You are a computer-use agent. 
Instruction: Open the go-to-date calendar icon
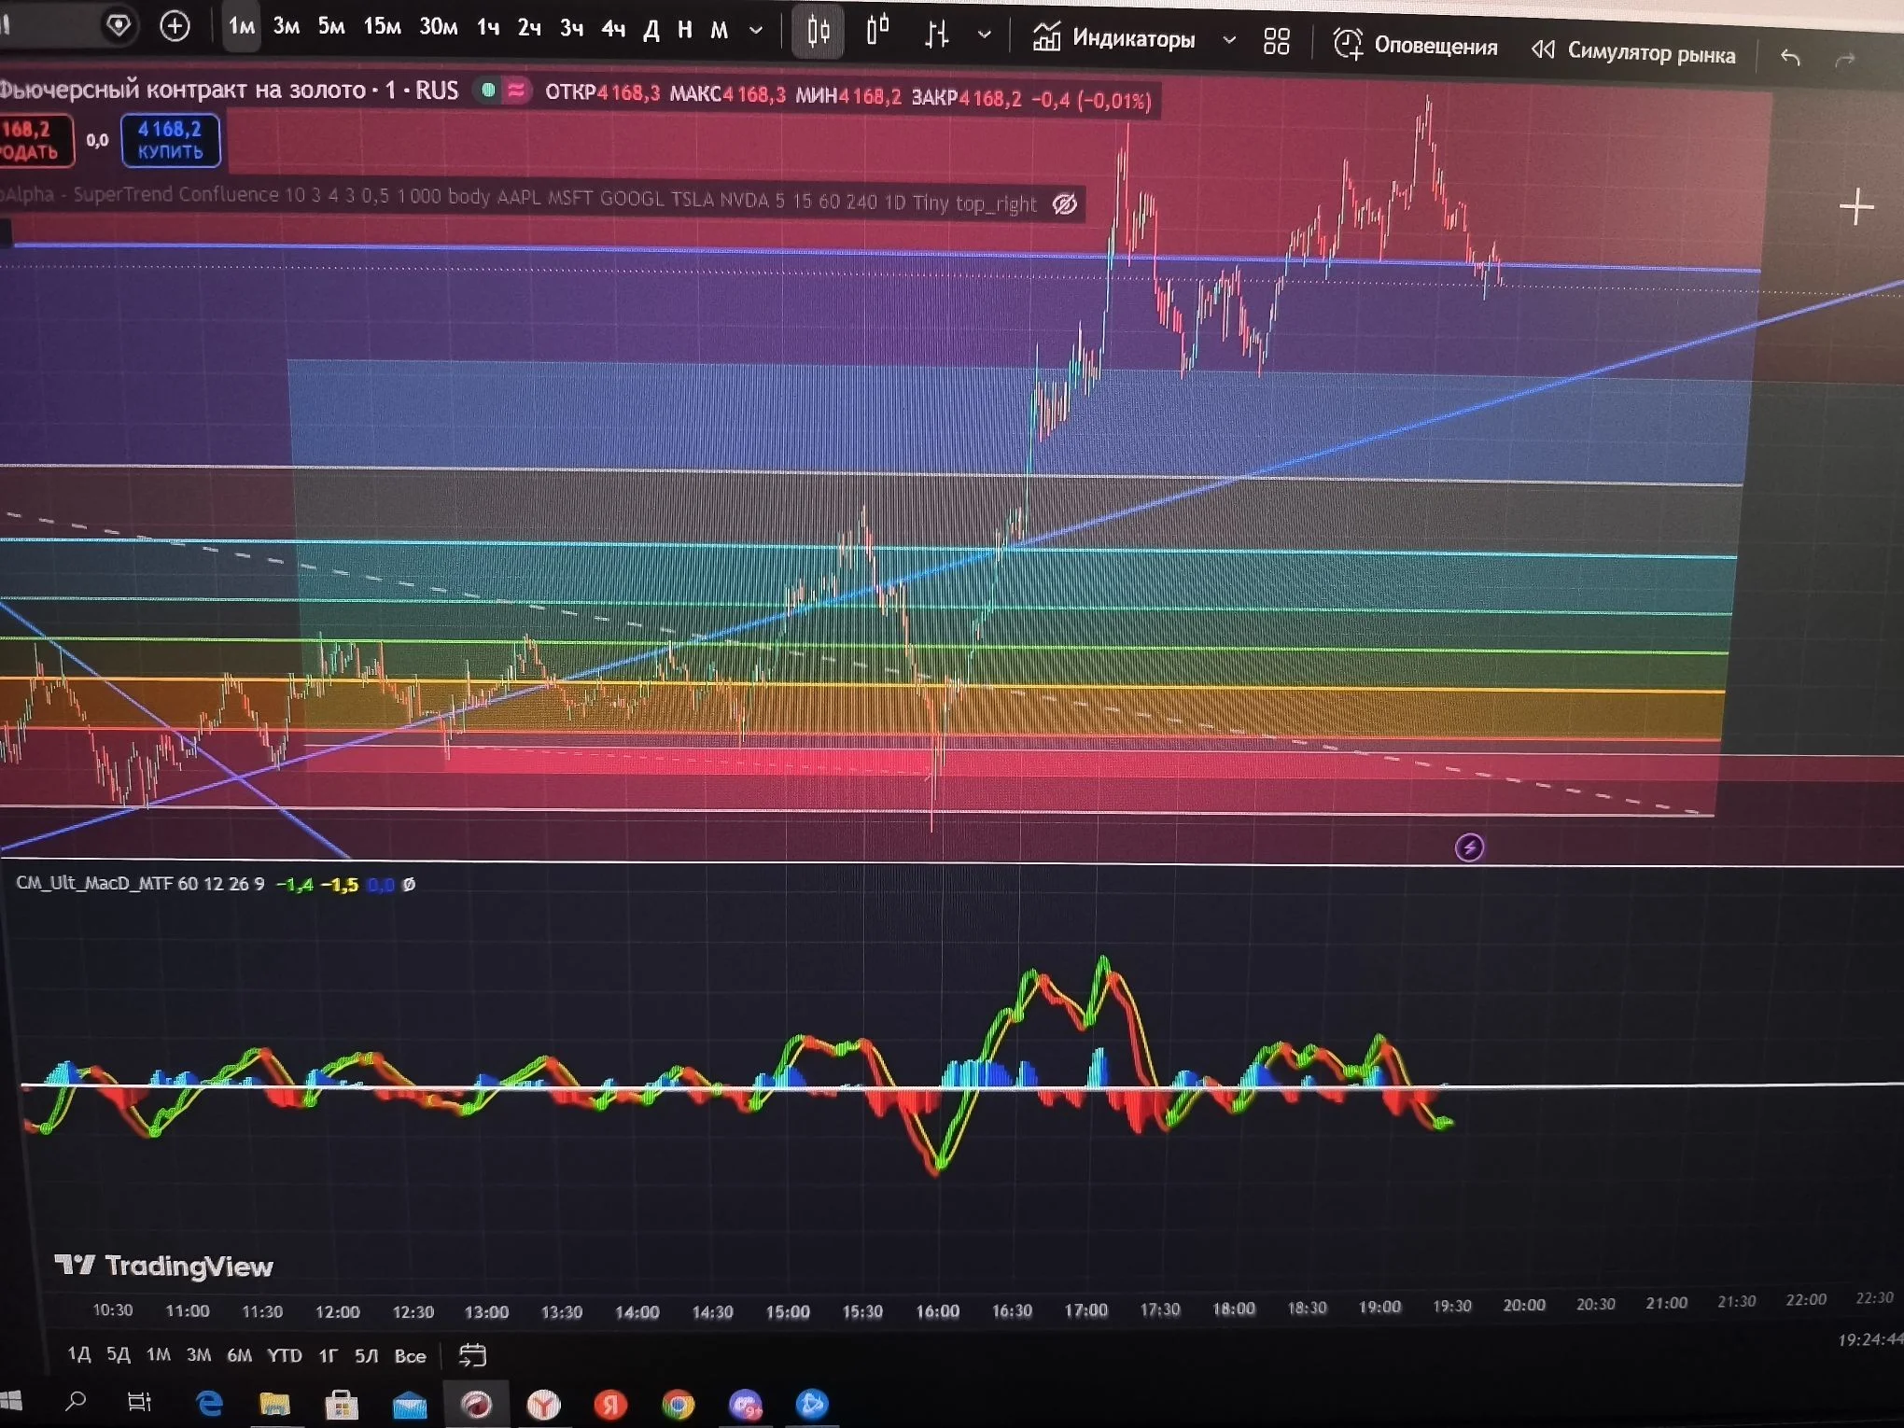click(x=472, y=1355)
